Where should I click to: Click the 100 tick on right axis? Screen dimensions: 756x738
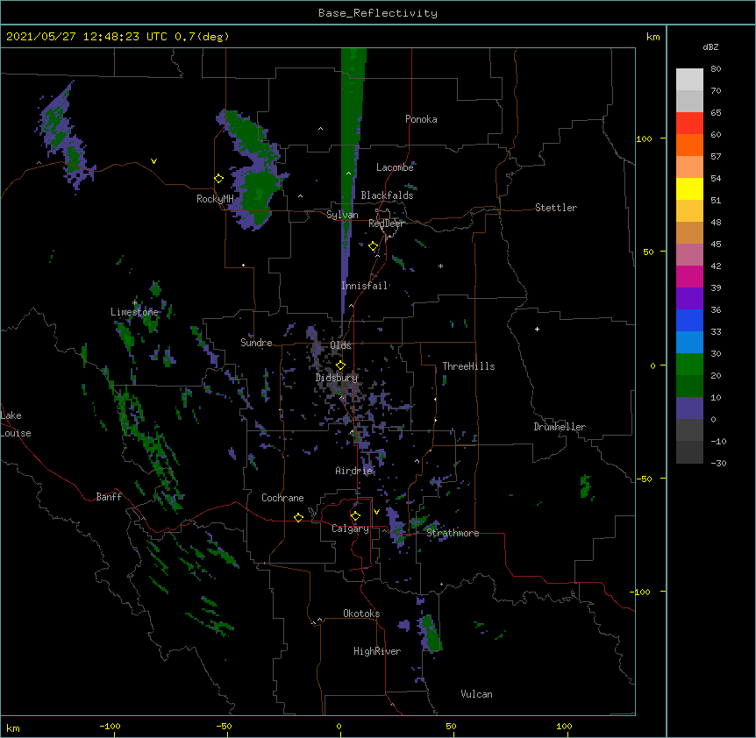[644, 138]
